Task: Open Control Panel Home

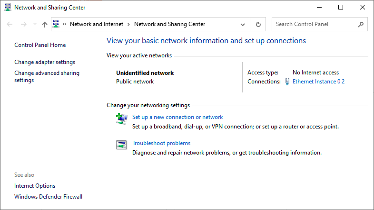Action: coord(40,45)
